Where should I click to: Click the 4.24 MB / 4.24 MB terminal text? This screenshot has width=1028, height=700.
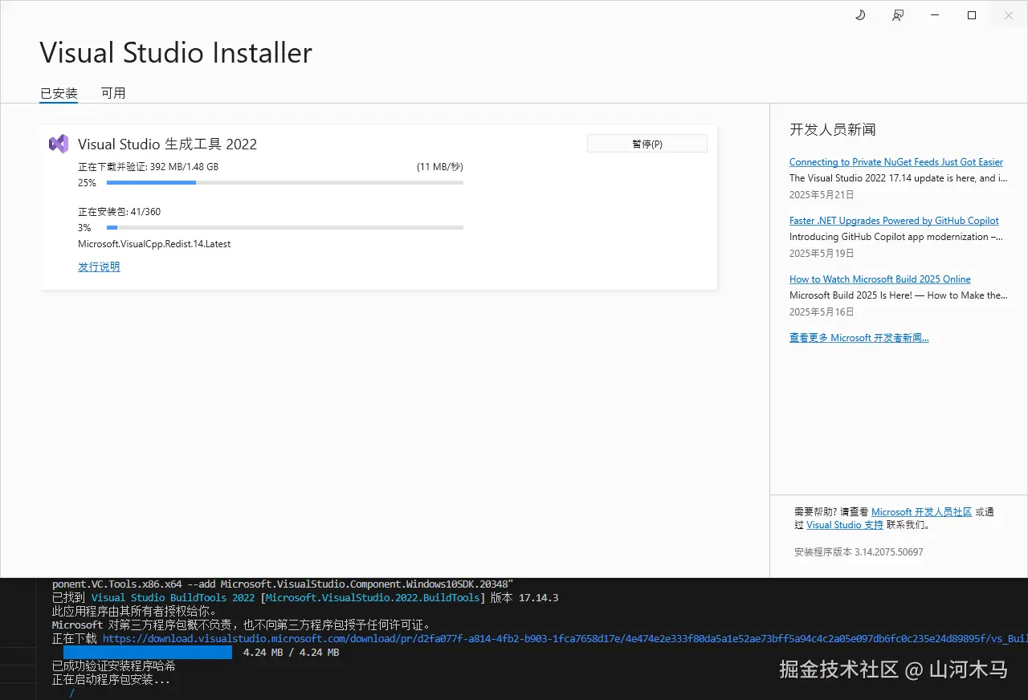(x=291, y=653)
